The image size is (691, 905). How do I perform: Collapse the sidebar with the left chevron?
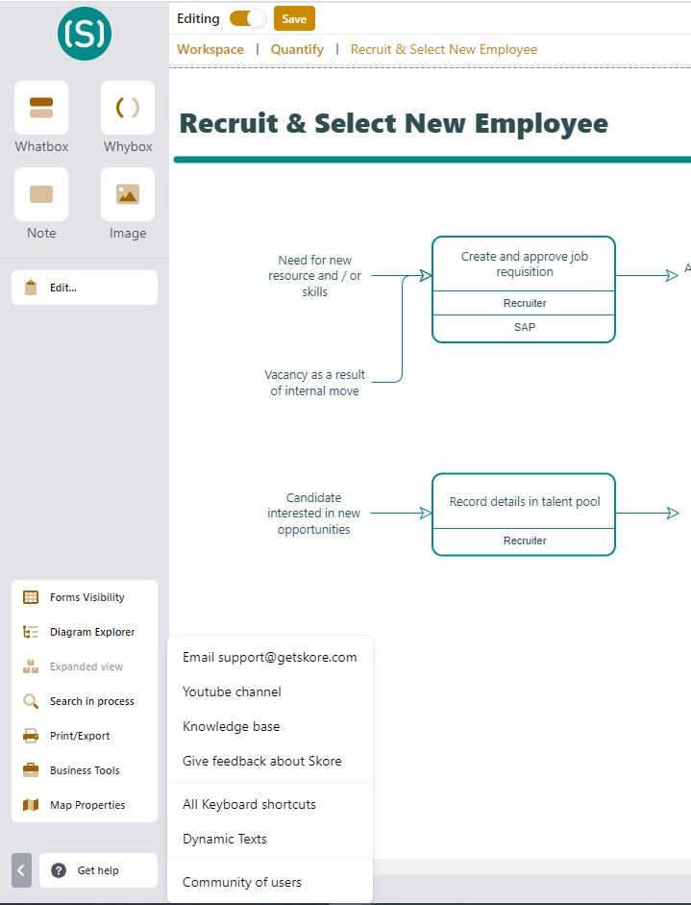tap(21, 870)
